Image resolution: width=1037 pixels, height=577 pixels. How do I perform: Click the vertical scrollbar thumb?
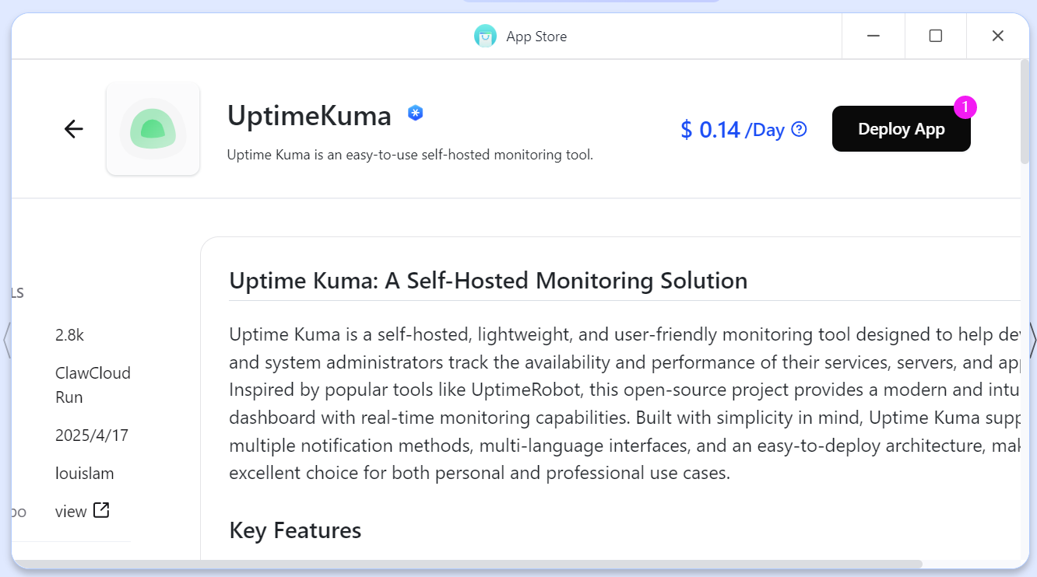(1025, 111)
